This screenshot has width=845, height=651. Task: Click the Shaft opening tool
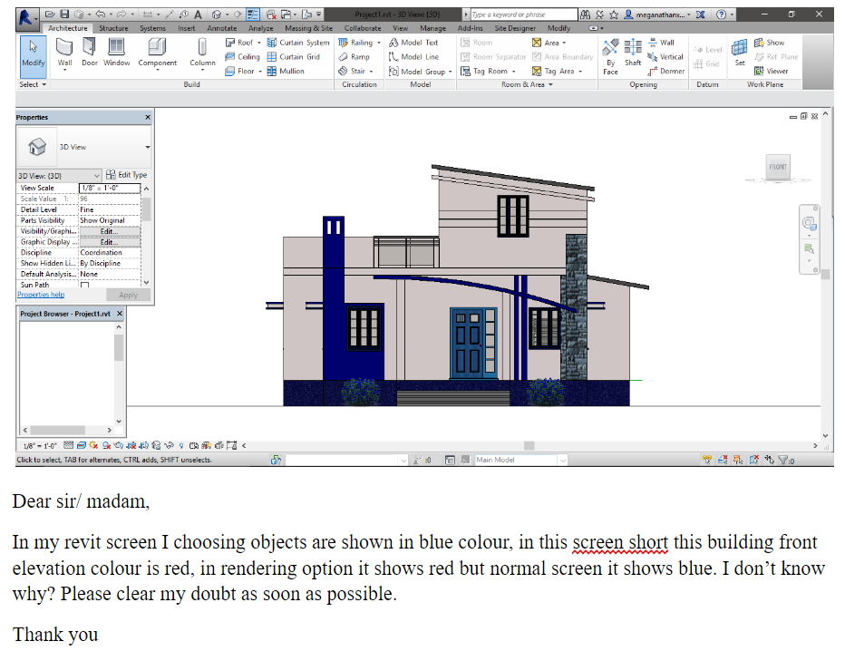click(x=633, y=53)
